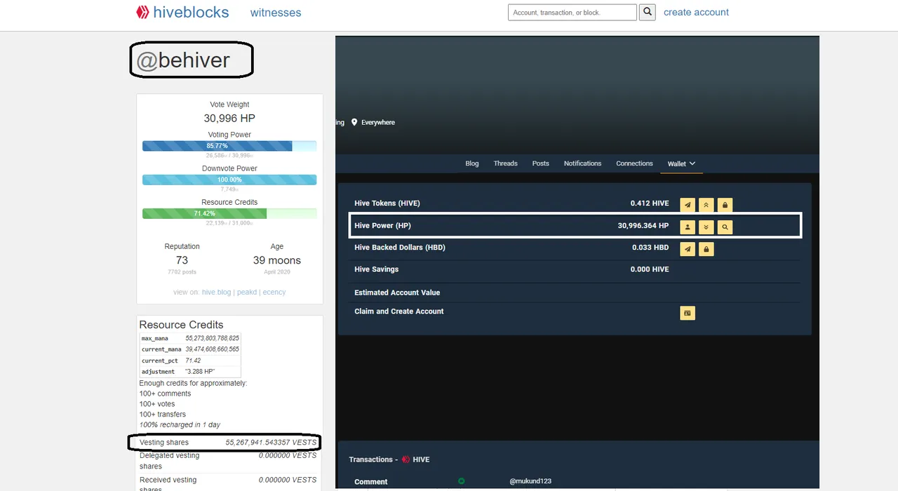The height and width of the screenshot is (491, 898).
Task: Click '100% recharged in 1 day' text
Action: coord(180,425)
